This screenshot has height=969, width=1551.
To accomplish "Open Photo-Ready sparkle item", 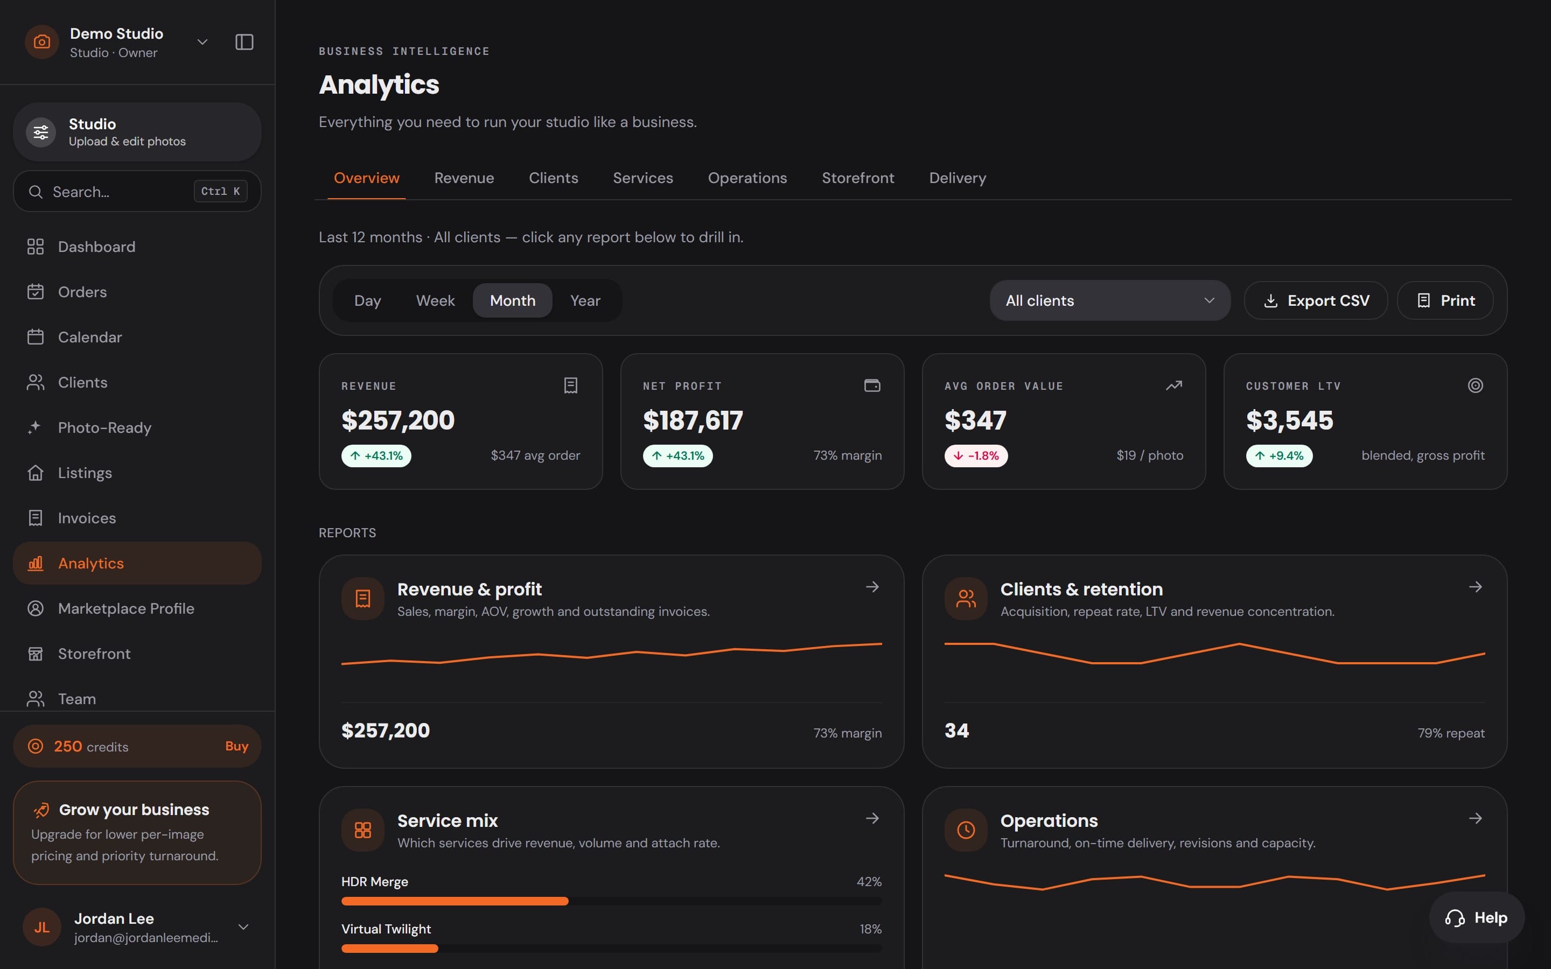I will click(137, 427).
